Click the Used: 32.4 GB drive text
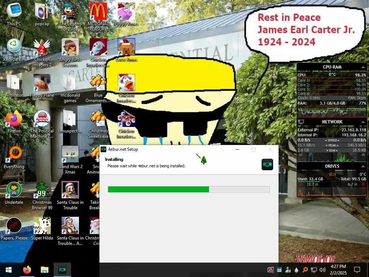 pos(310,179)
